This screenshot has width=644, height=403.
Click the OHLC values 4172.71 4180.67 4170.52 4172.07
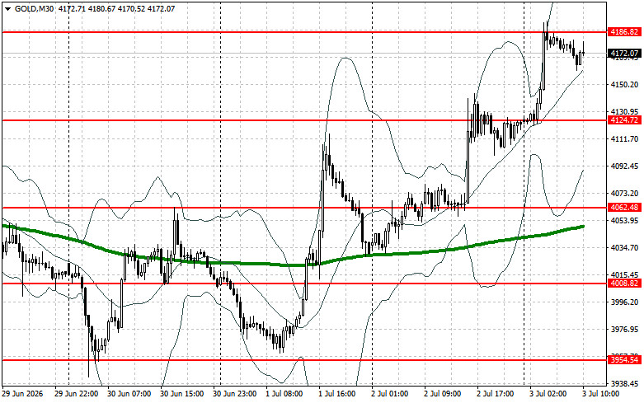(x=116, y=8)
